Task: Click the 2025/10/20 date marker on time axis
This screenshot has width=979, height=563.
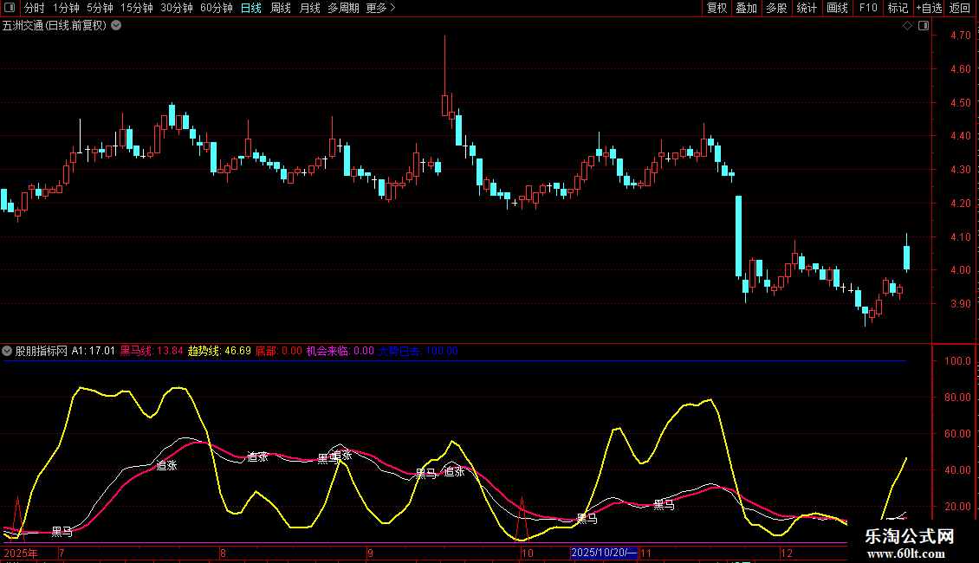Action: [x=604, y=553]
